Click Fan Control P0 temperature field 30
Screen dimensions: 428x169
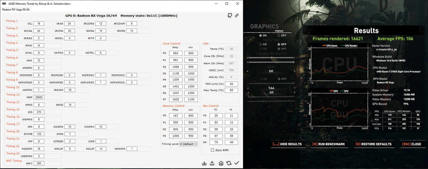tap(216, 116)
